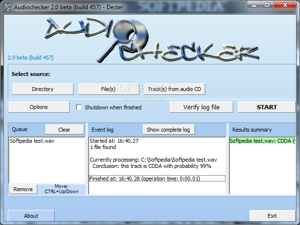The width and height of the screenshot is (300, 225).
Task: Exit the application
Action: point(272,216)
